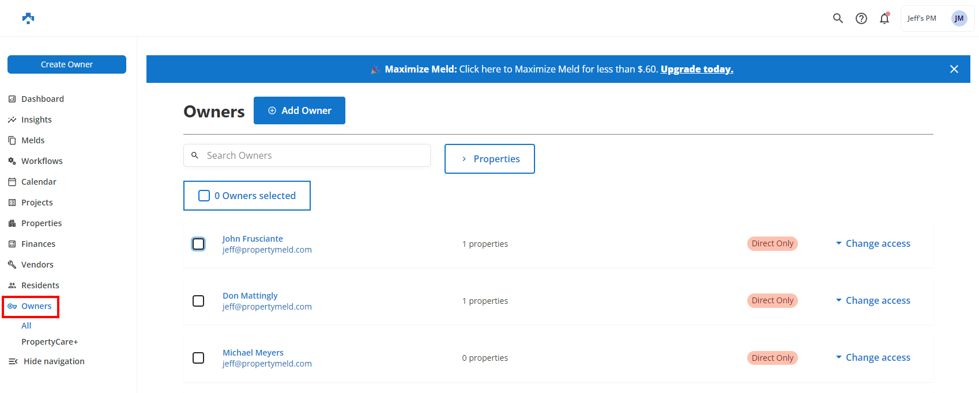Open Change access for Michael Meyers
The height and width of the screenshot is (393, 979).
pyautogui.click(x=873, y=357)
